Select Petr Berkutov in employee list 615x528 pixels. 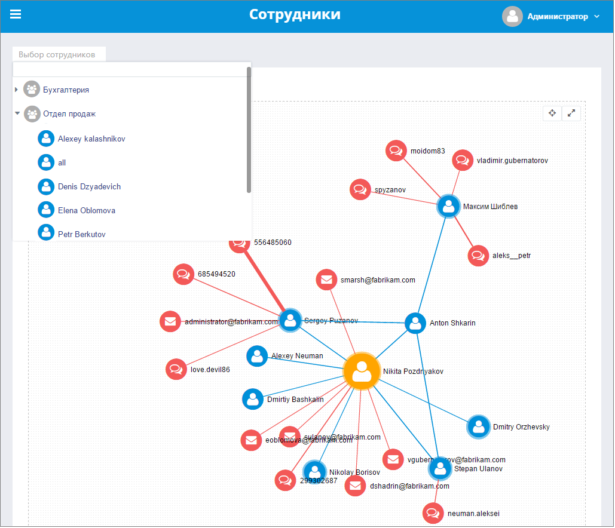pyautogui.click(x=81, y=234)
